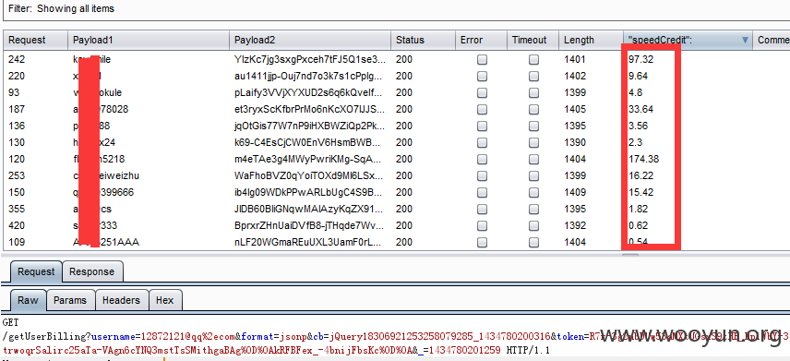
Task: Toggle Timeout checkbox for request 220
Action: point(533,76)
